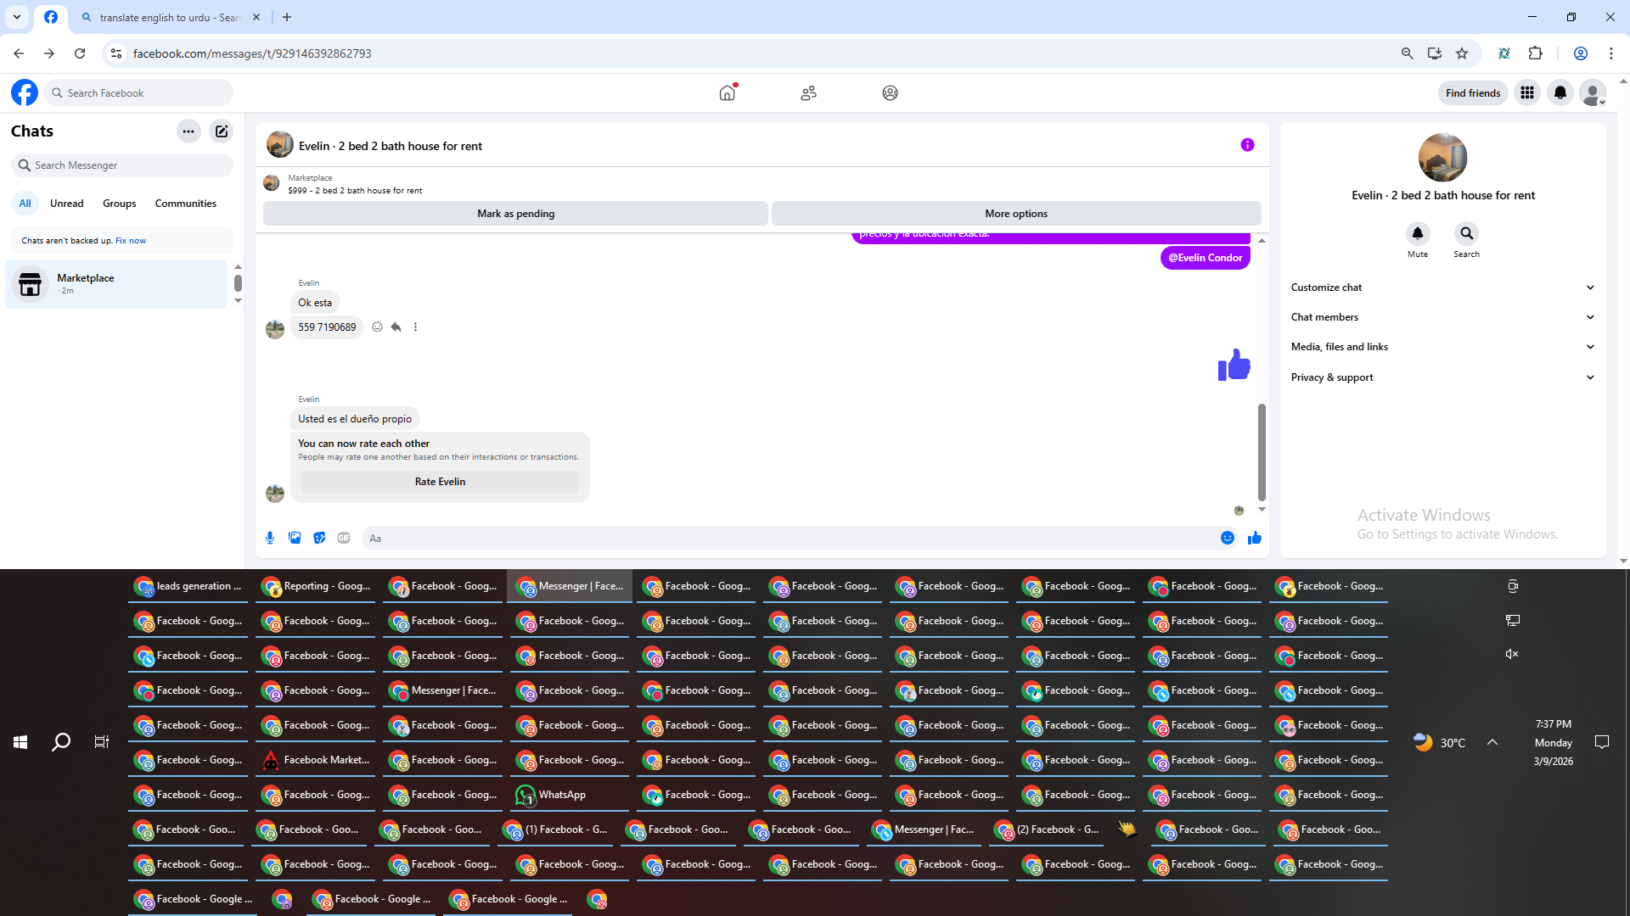Mute this conversation with the bell
Screen dimensions: 1630x916
click(1417, 233)
